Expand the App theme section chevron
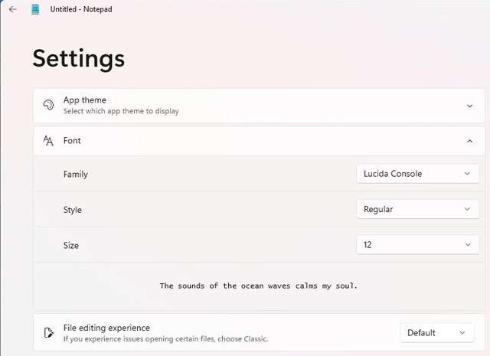The image size is (490, 356). point(469,106)
